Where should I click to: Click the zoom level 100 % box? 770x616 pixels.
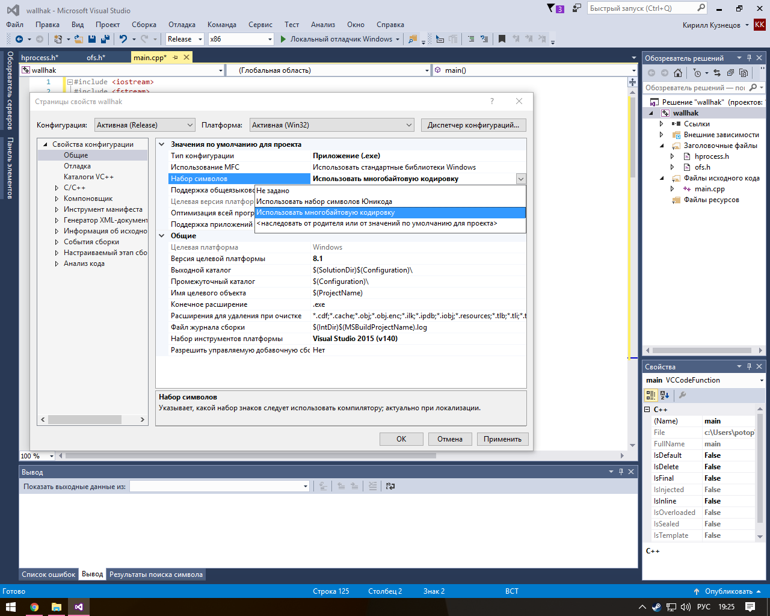[37, 456]
